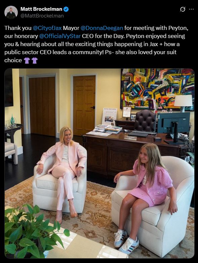Open the three-dot more options menu
The image size is (198, 263).
pyautogui.click(x=191, y=9)
